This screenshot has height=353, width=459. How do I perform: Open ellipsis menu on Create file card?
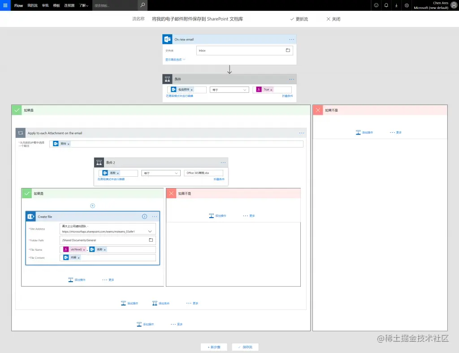point(155,217)
